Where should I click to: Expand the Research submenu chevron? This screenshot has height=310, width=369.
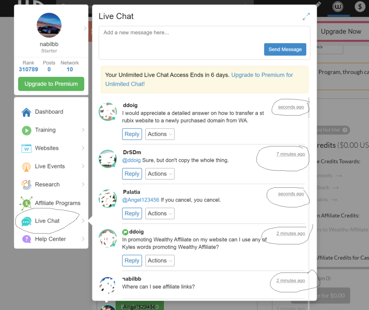click(83, 184)
